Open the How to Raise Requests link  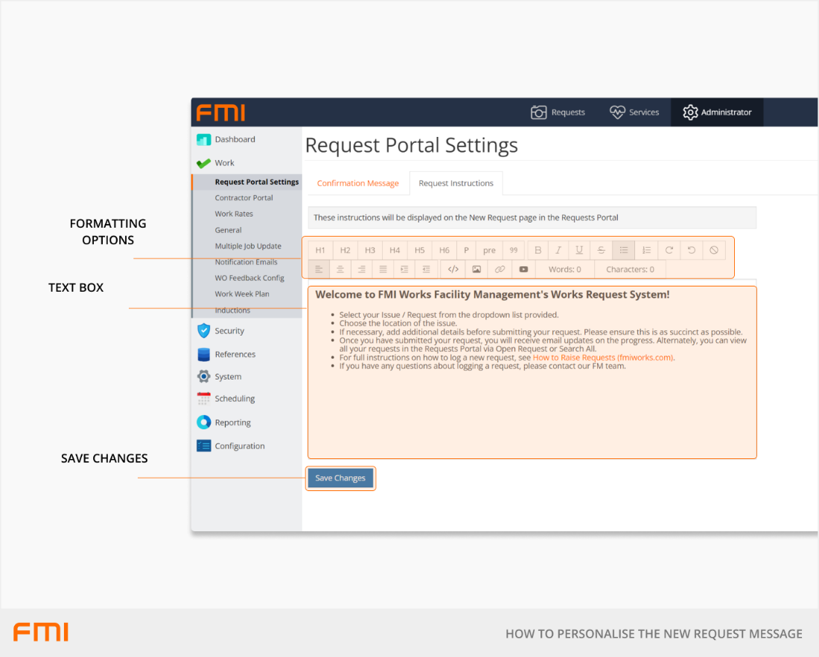pos(603,358)
